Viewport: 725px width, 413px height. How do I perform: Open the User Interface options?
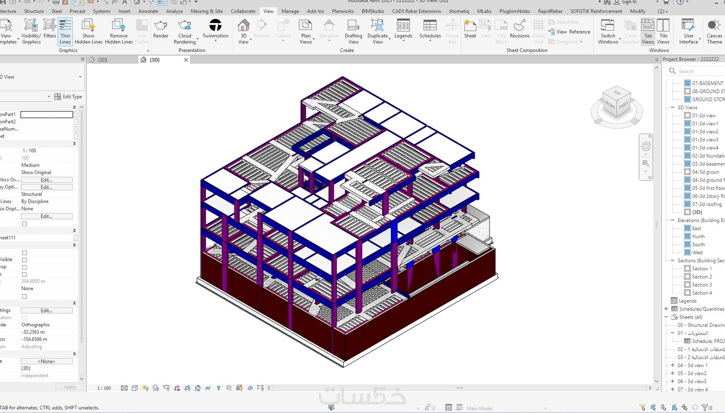[689, 32]
